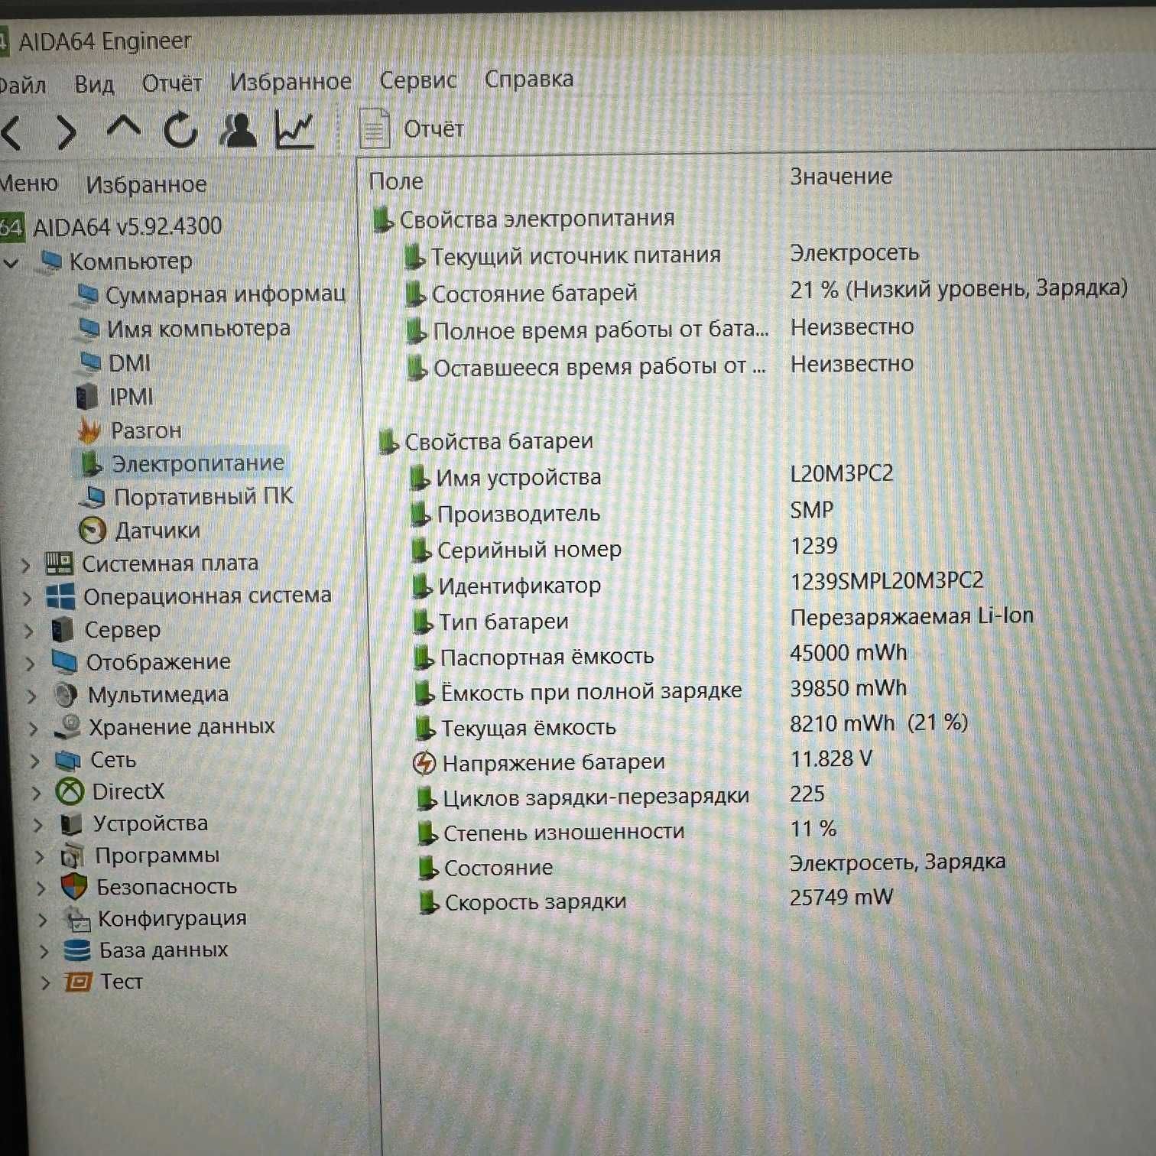Image resolution: width=1156 pixels, height=1156 pixels.
Task: Switch to the Избранное panel tab
Action: click(146, 184)
